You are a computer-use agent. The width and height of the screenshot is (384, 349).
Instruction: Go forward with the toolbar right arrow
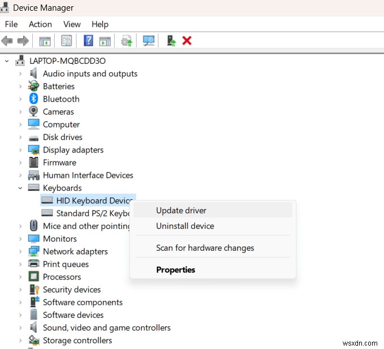tap(23, 41)
